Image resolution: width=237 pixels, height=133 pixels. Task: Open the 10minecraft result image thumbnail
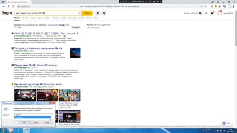point(75,53)
